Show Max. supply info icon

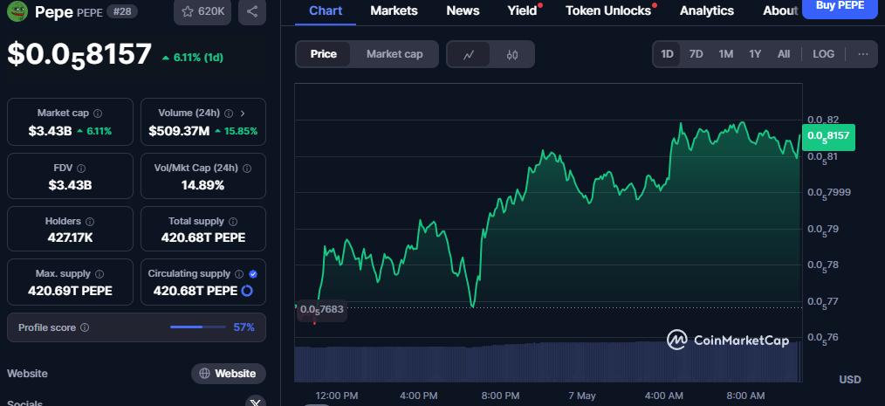(x=99, y=274)
